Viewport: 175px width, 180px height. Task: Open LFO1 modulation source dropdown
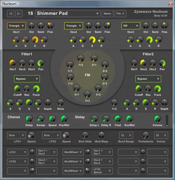[x=17, y=152]
